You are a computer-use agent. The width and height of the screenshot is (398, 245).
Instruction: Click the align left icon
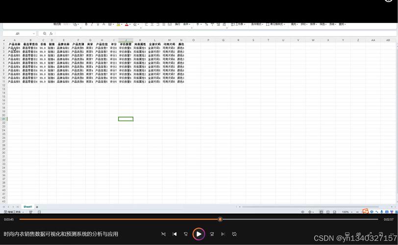146,24
